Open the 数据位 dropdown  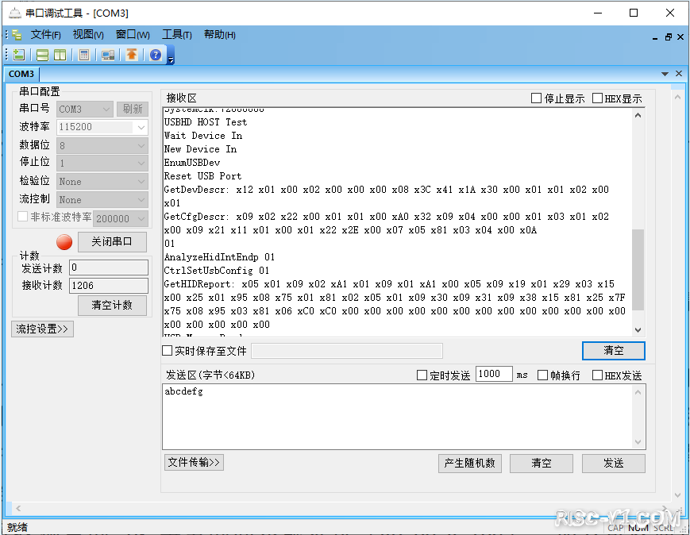point(102,145)
